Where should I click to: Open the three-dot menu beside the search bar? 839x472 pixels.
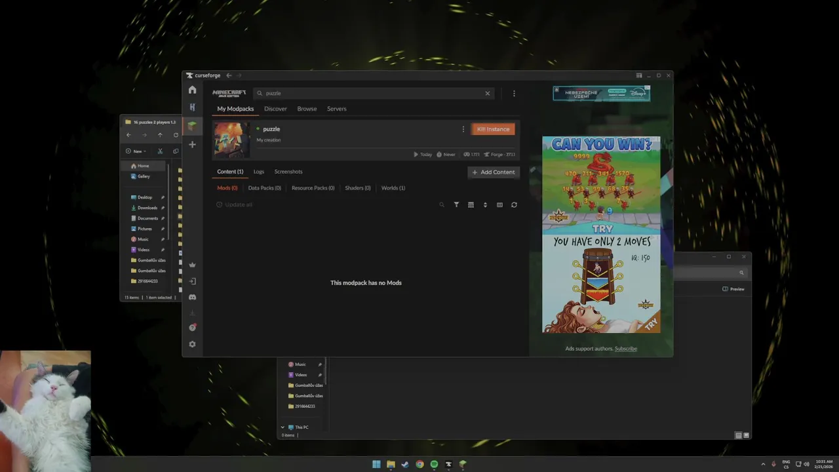(514, 93)
